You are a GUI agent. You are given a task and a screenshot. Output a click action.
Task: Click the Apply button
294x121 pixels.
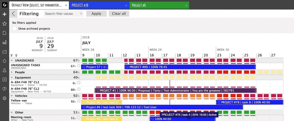[x=96, y=14]
